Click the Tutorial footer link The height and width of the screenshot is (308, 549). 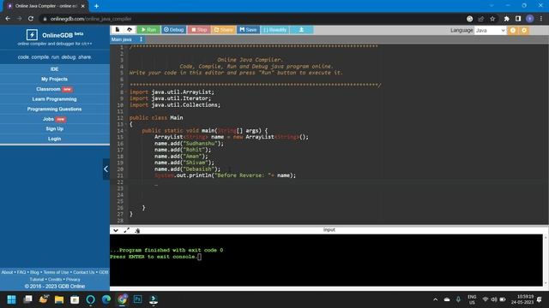(37, 280)
